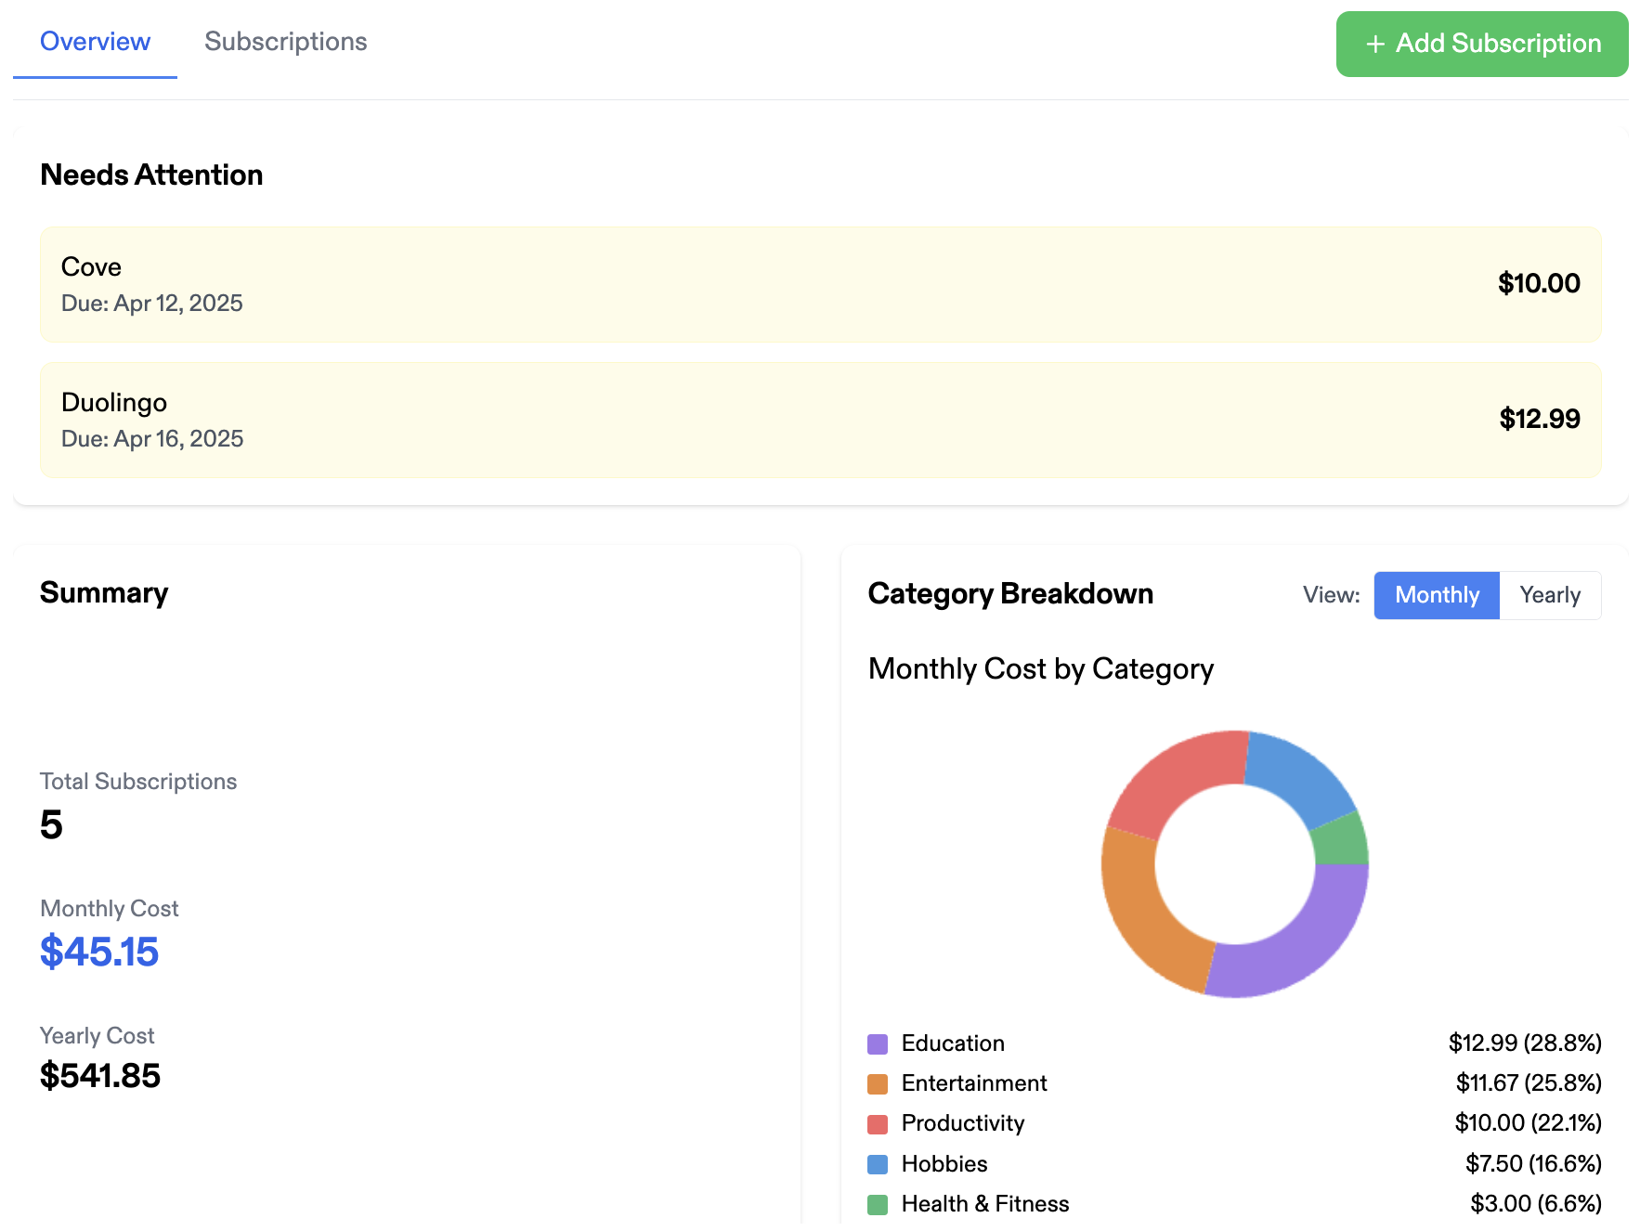Click the orange Entertainment legend swatch
The image size is (1640, 1231).
[x=878, y=1083]
